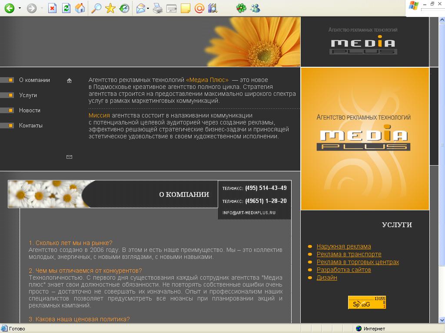Open History clock icon
The width and height of the screenshot is (445, 333).
[x=124, y=9]
